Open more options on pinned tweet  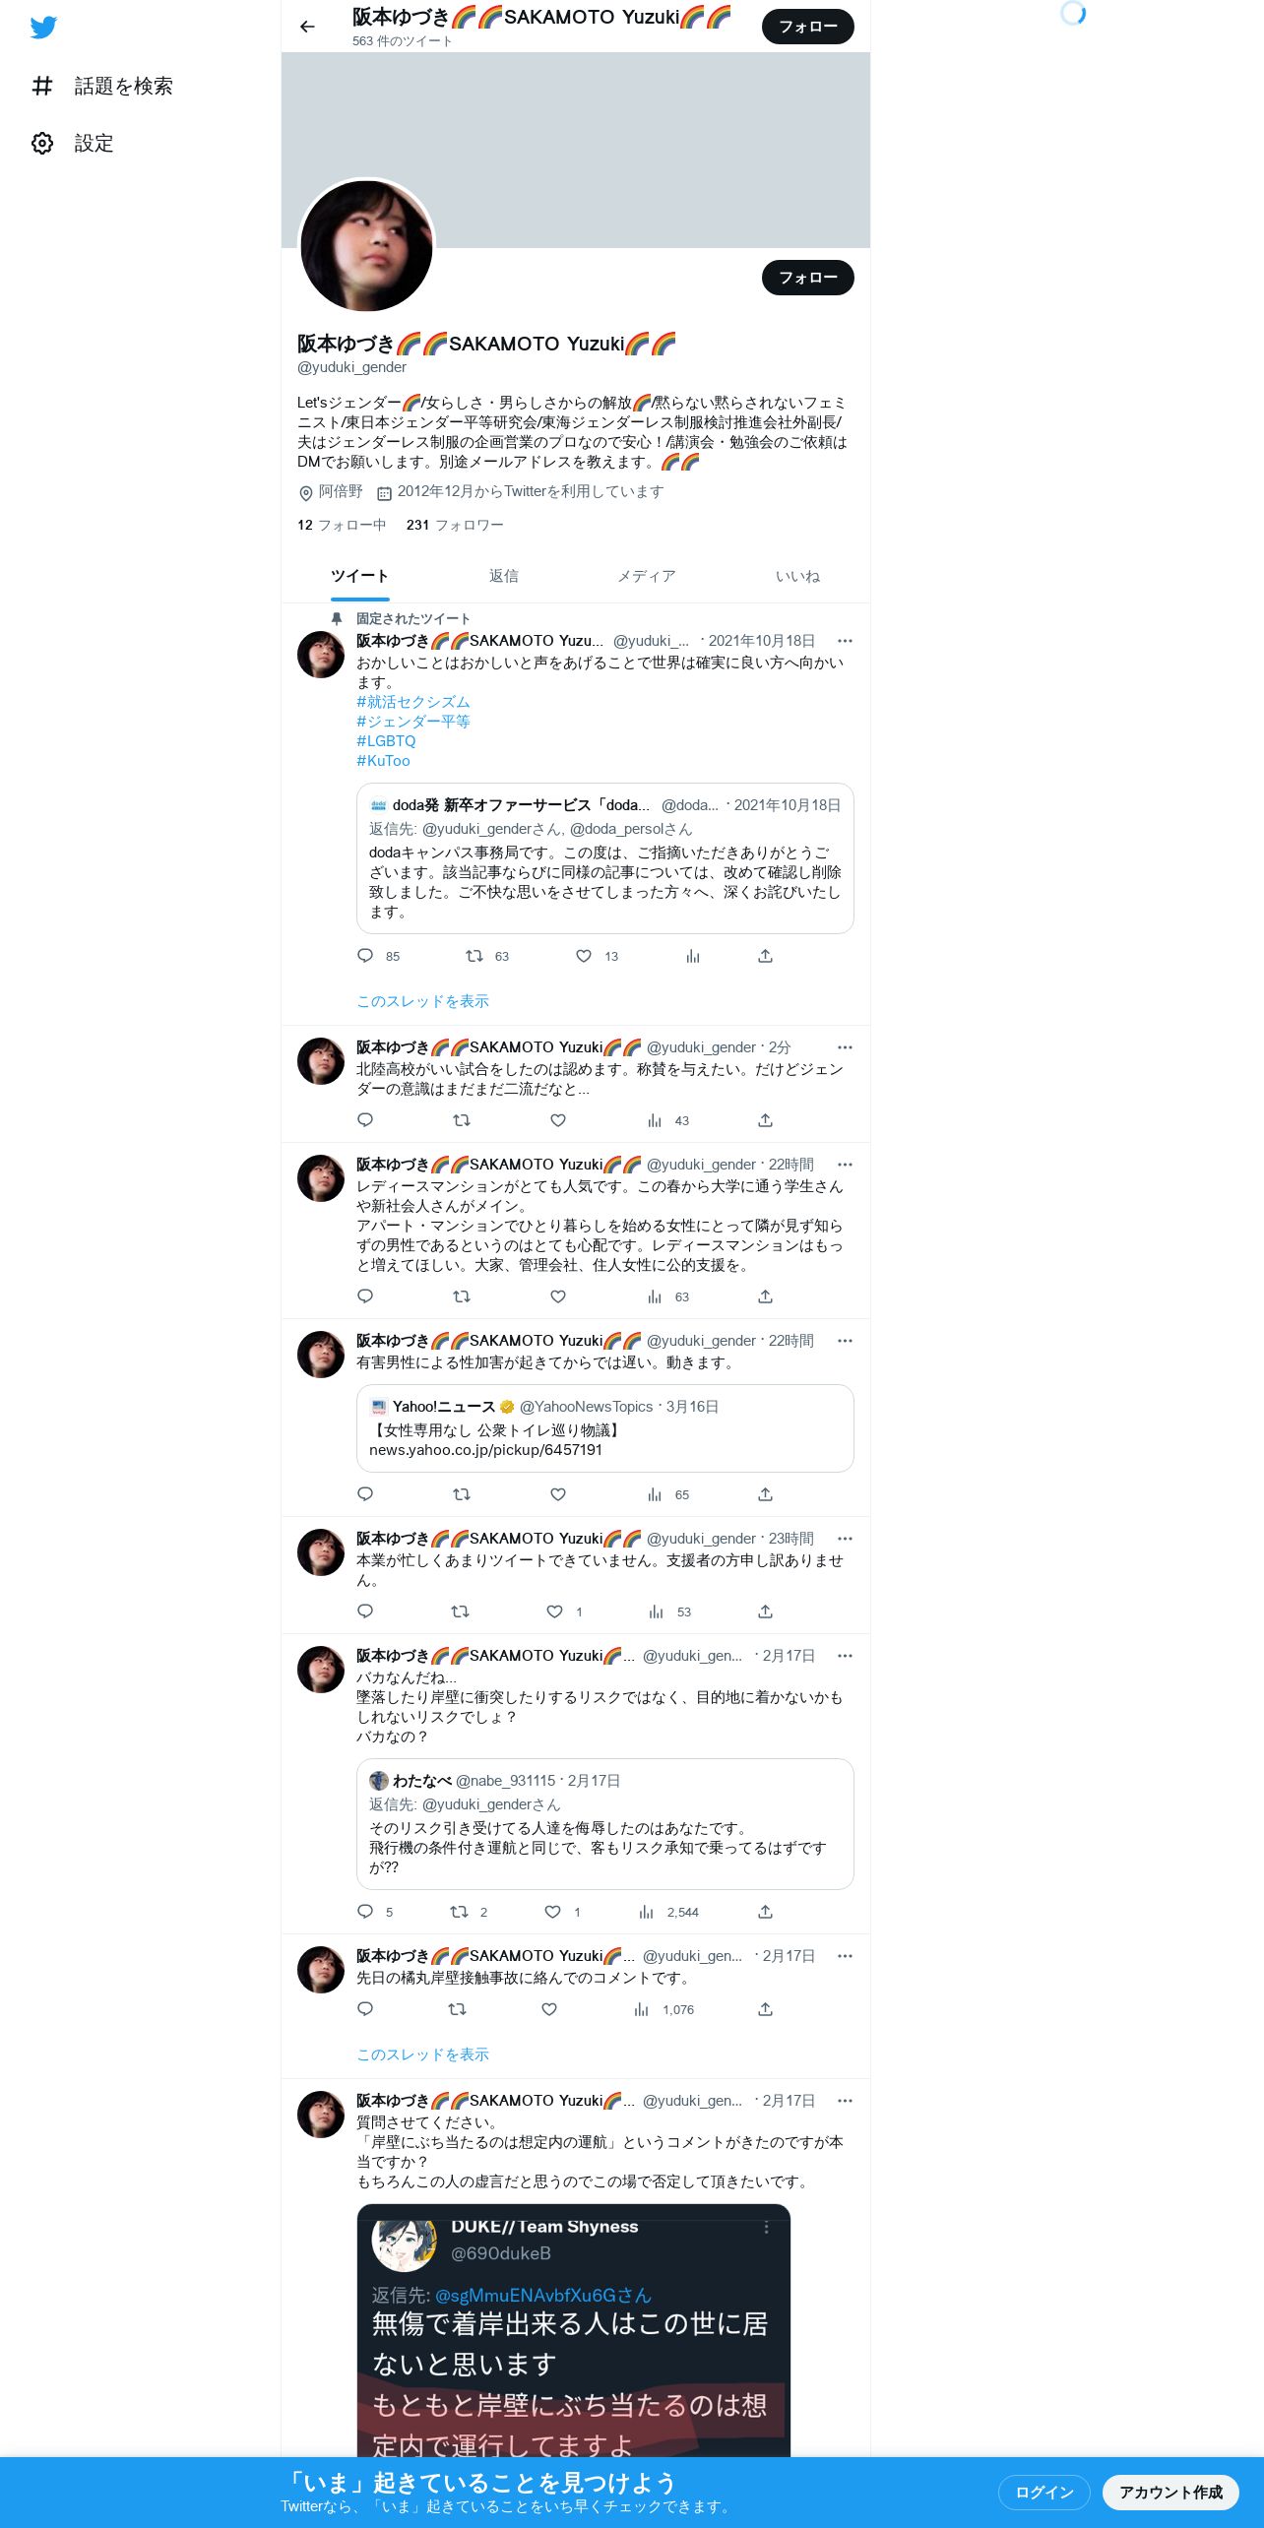(x=845, y=641)
